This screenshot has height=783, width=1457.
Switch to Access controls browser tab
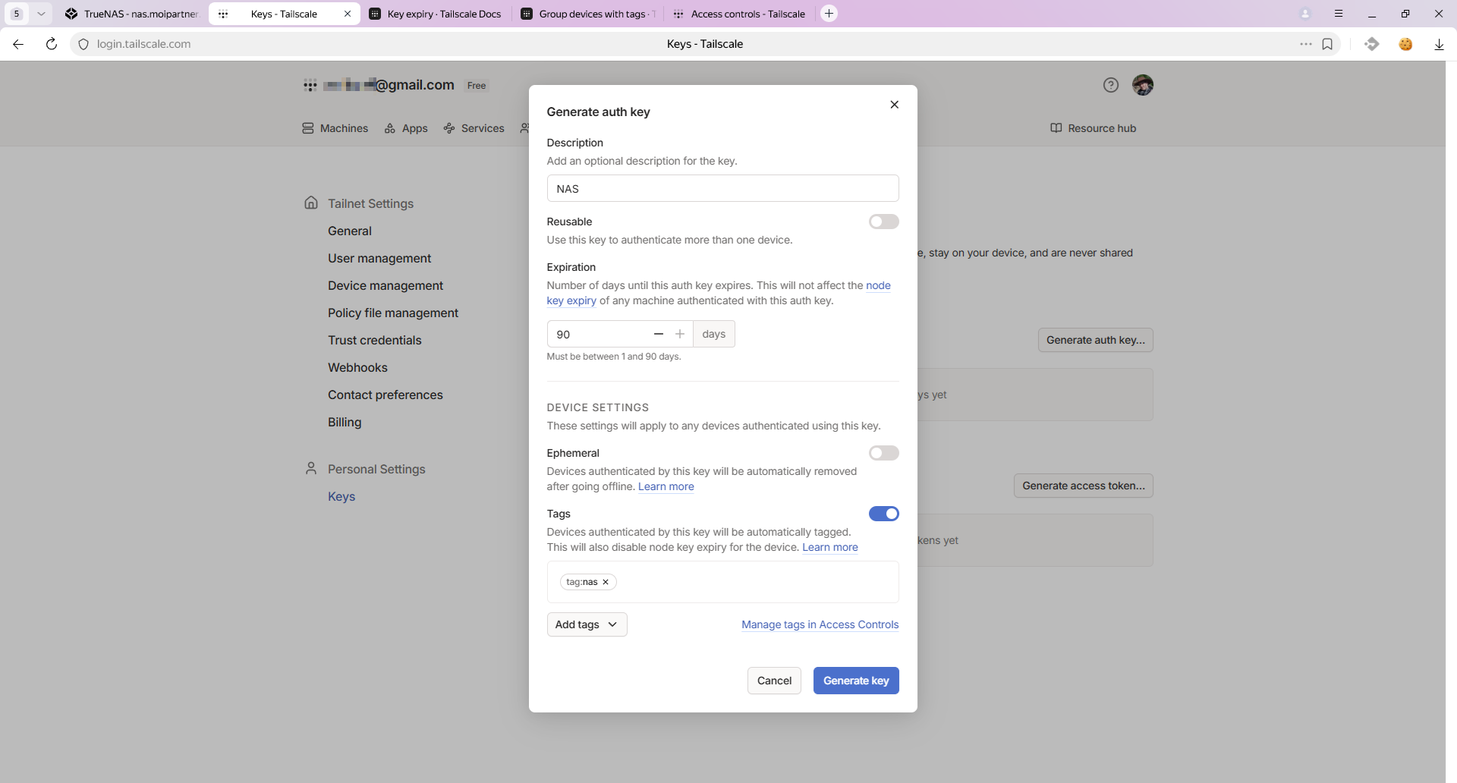coord(740,14)
